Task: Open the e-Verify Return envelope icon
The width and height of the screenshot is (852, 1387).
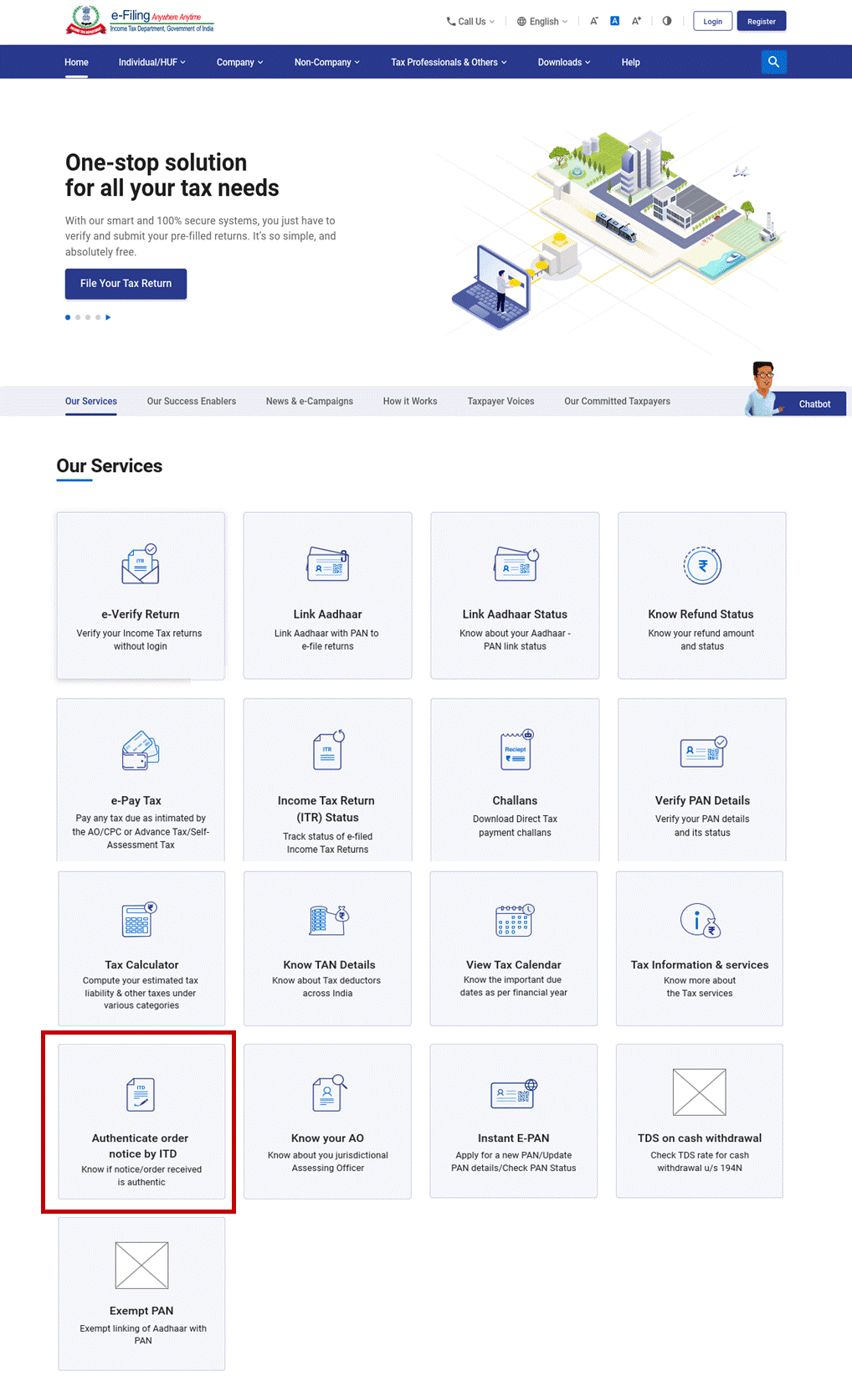Action: click(x=141, y=565)
